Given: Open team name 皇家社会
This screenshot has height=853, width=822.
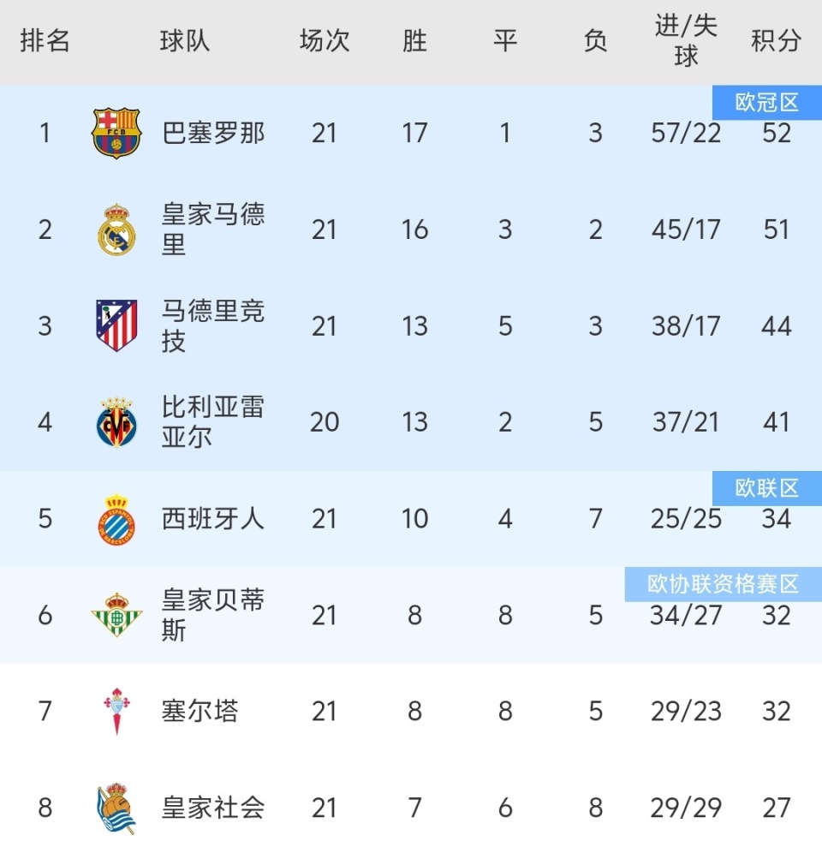Looking at the screenshot, I should pos(213,808).
